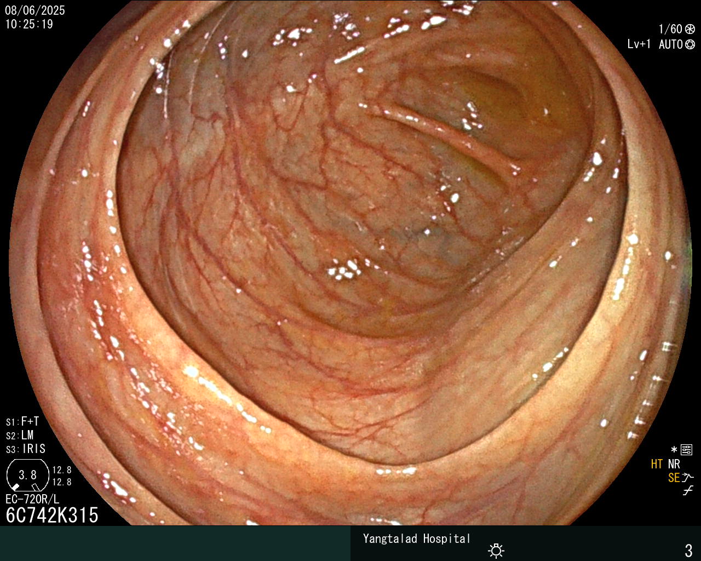The width and height of the screenshot is (701, 561).
Task: Click the S2:LM switch assignment
Action: tap(20, 435)
